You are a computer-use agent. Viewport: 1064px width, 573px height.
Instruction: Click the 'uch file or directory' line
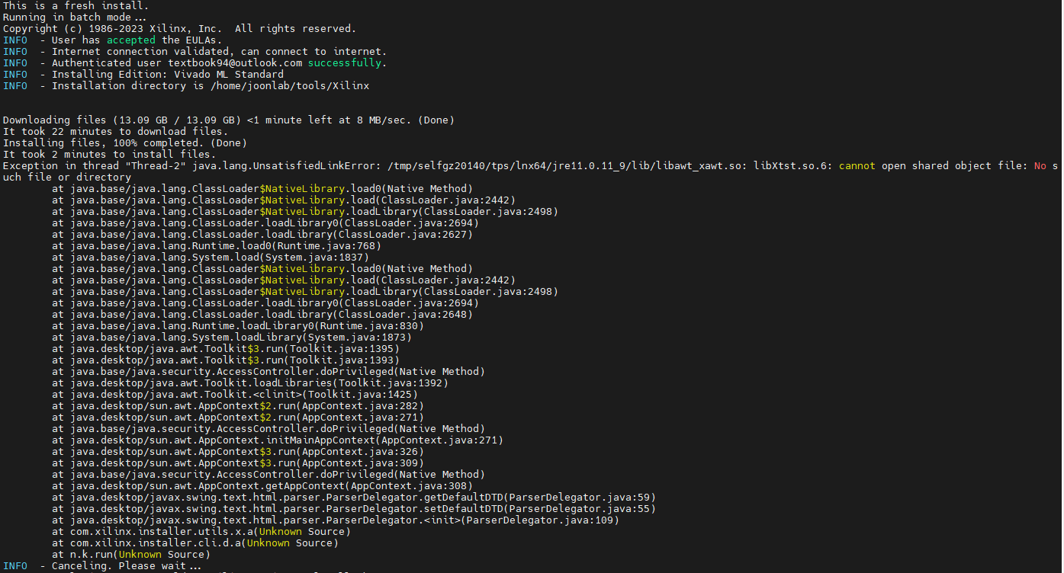click(x=67, y=178)
